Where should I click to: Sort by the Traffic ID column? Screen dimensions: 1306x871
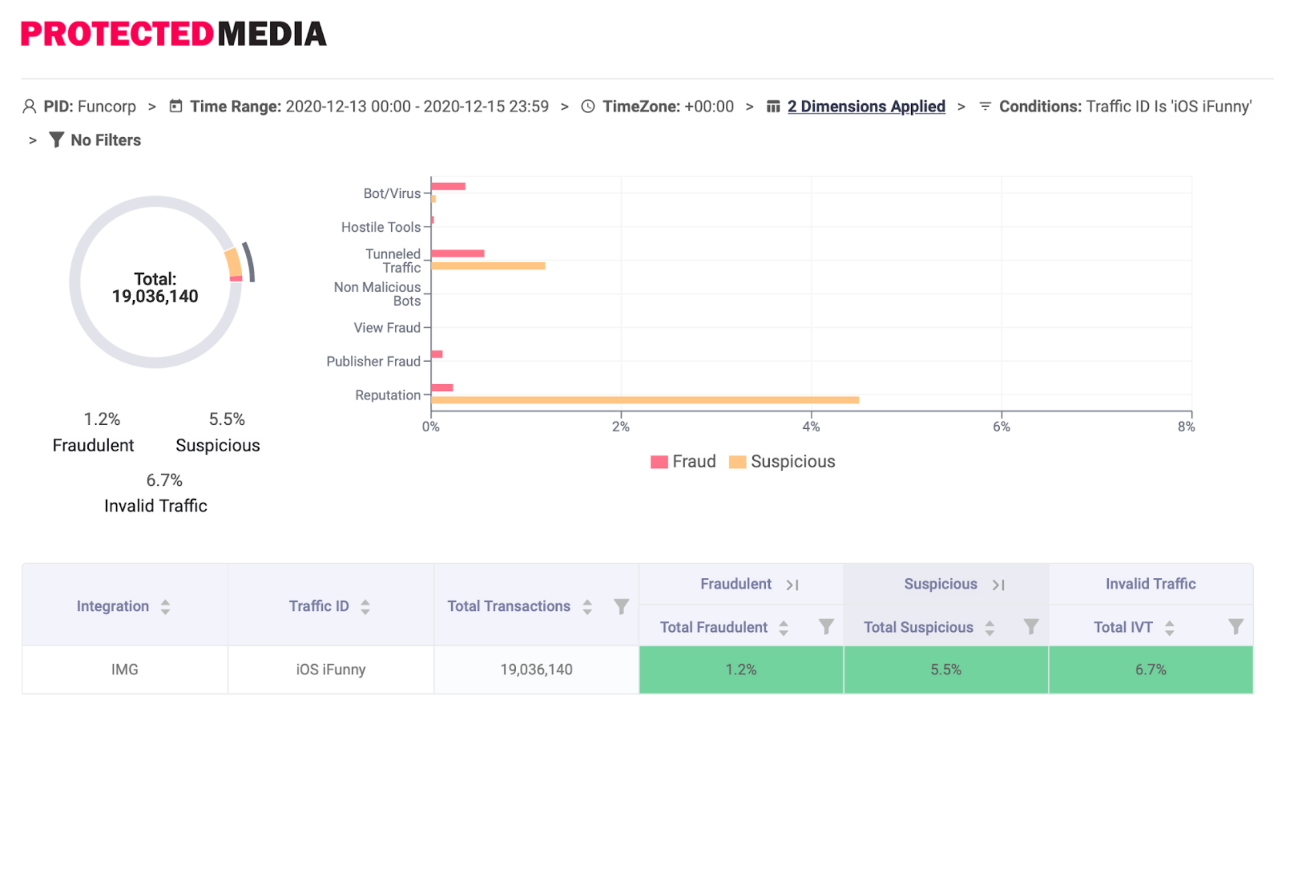[365, 607]
